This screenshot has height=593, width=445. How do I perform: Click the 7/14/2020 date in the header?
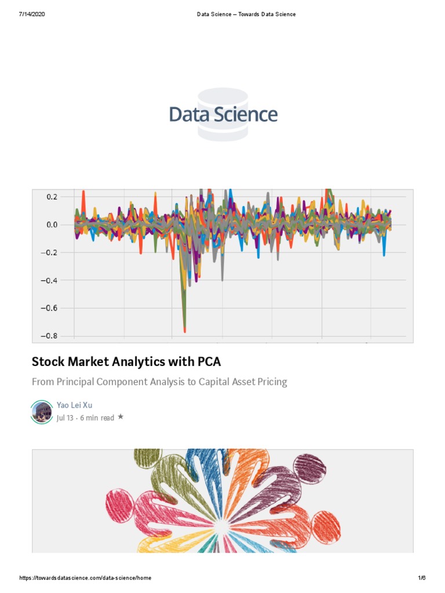[x=31, y=14]
